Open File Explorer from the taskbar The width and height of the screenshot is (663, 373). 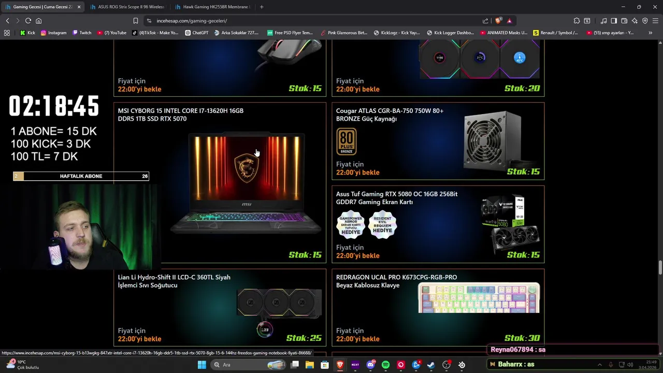coord(309,365)
